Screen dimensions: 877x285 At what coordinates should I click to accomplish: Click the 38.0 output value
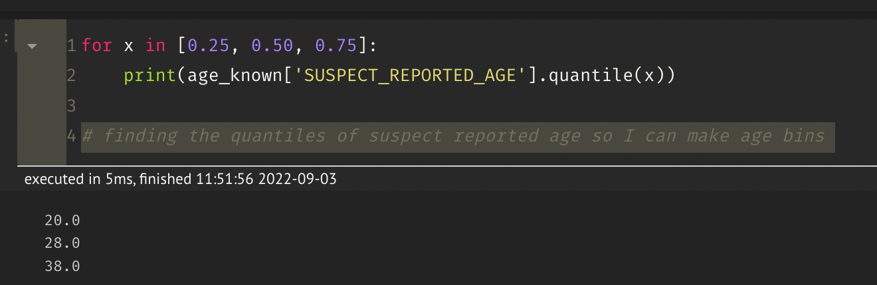pyautogui.click(x=62, y=266)
